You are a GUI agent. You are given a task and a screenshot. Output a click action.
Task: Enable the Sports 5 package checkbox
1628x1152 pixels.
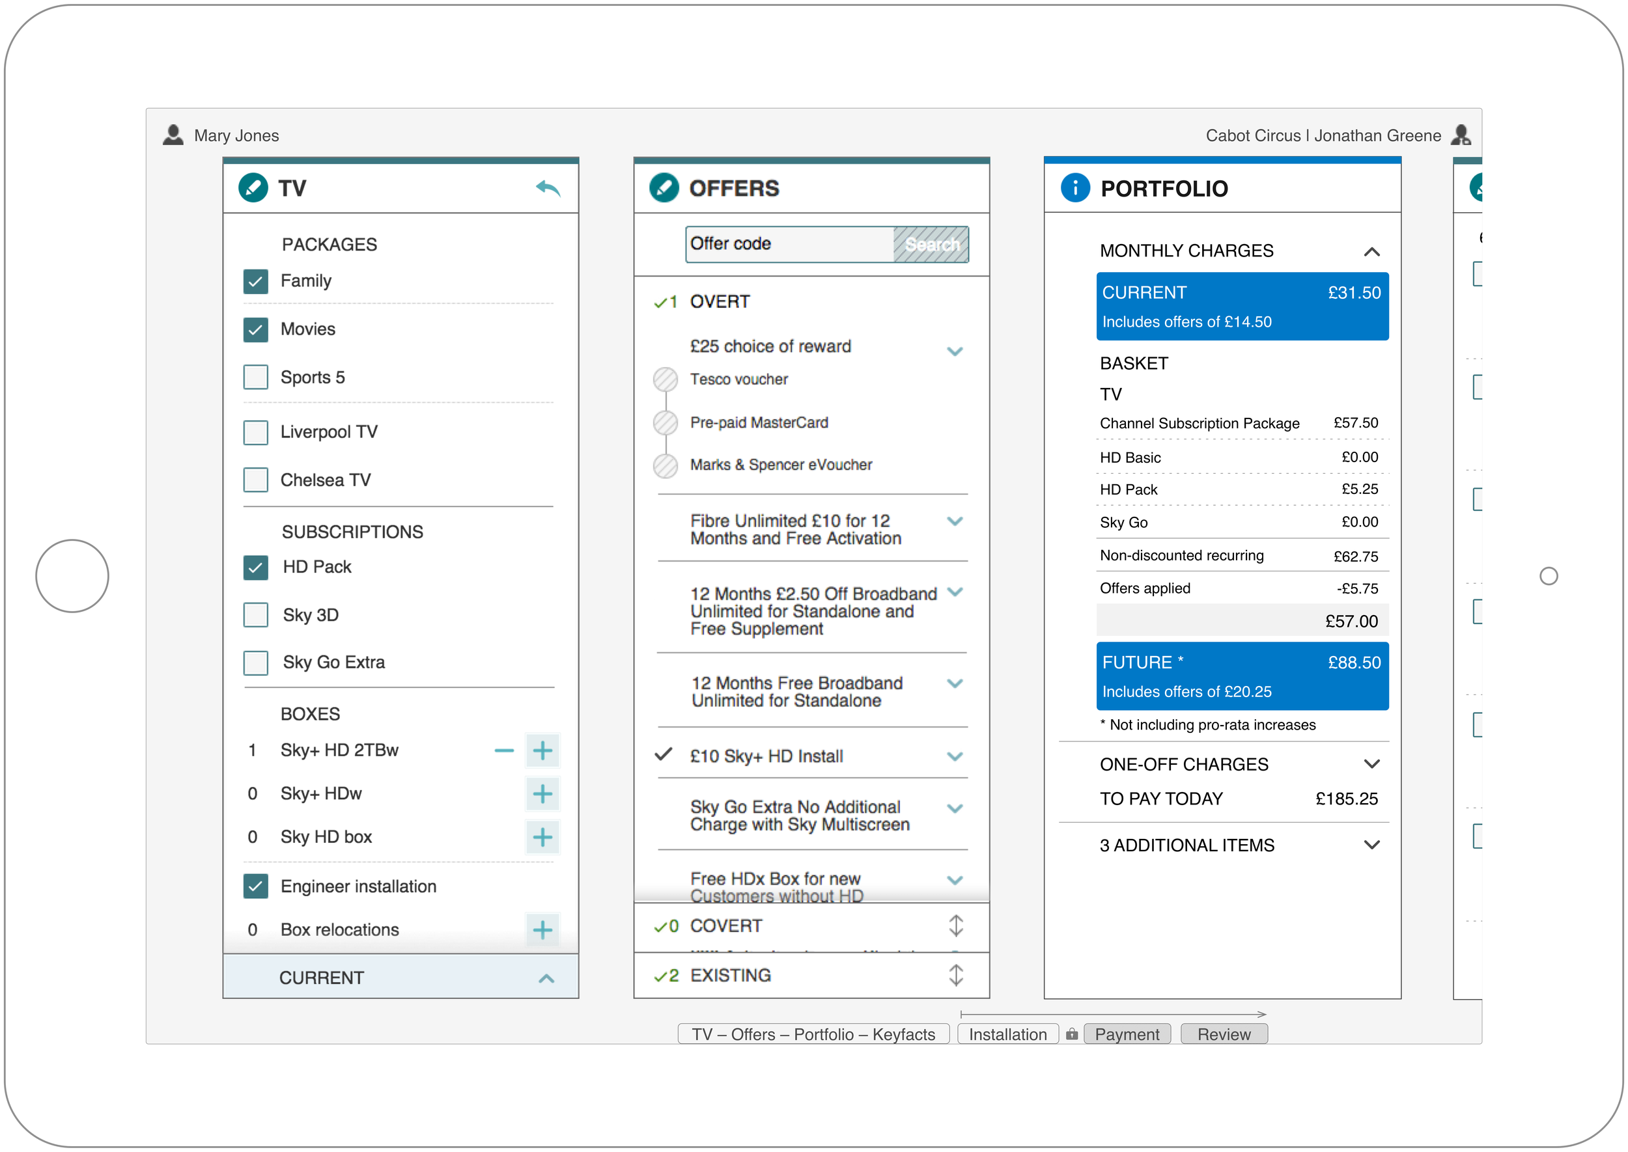pyautogui.click(x=255, y=377)
